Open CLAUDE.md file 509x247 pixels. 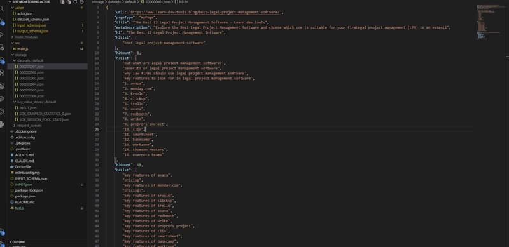point(24,161)
